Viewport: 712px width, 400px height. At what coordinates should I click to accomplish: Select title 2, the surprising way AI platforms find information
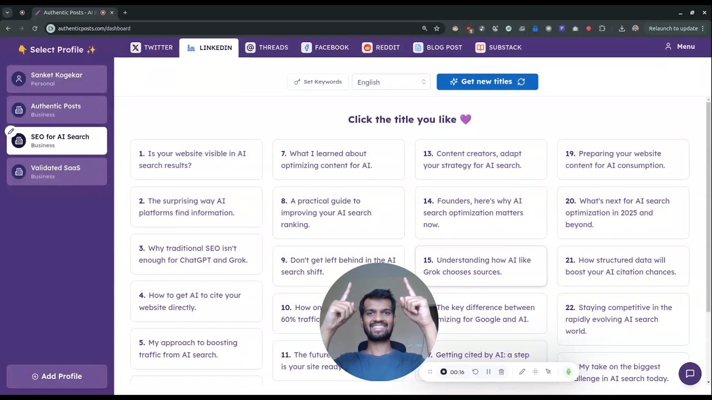coord(196,207)
